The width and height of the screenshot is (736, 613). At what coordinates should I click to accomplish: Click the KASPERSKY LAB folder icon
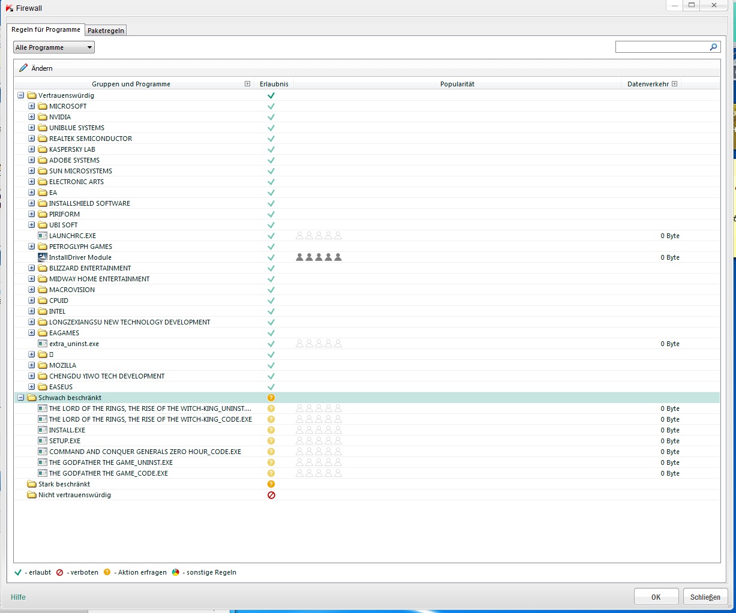(43, 149)
